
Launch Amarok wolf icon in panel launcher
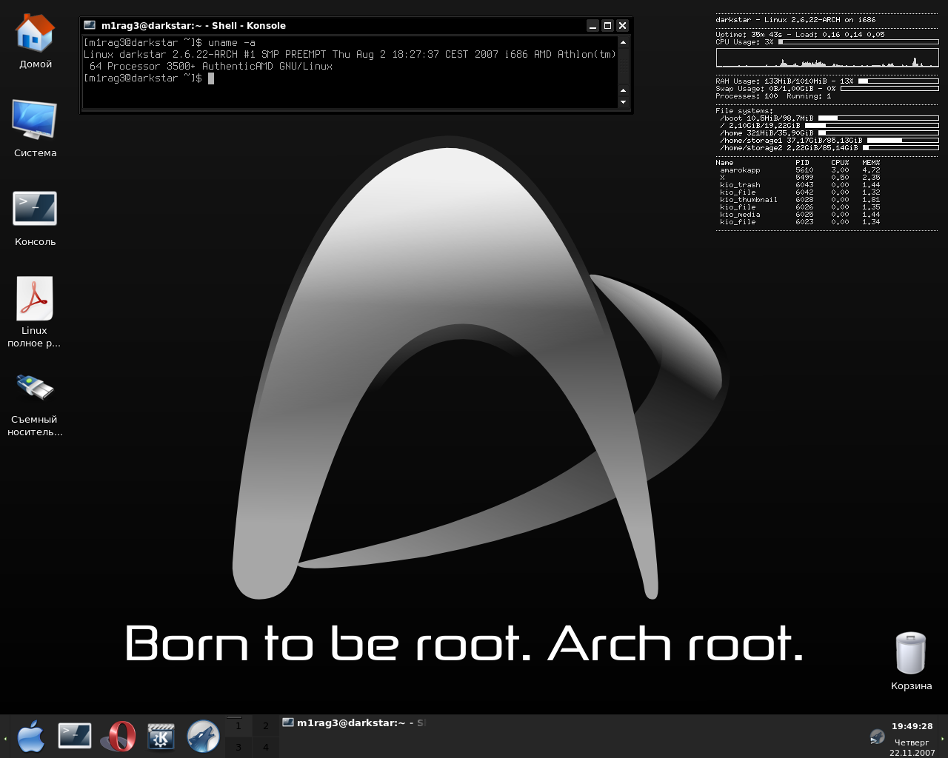click(x=203, y=737)
